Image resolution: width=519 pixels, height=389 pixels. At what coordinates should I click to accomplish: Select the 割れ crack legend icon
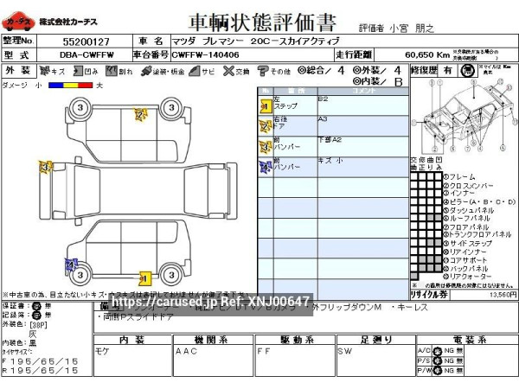coord(112,71)
